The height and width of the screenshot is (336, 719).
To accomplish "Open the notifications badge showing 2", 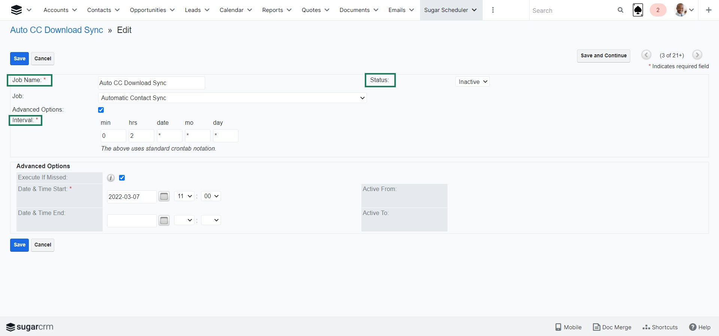I will (x=658, y=10).
